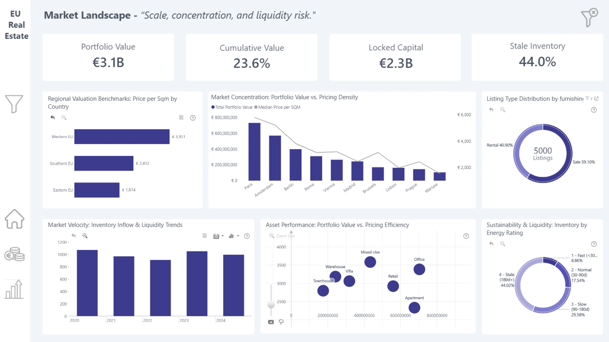Viewport: 609px width, 342px height.
Task: Click the Zoom Out button in the Asset Performance chart
Action: point(282,236)
